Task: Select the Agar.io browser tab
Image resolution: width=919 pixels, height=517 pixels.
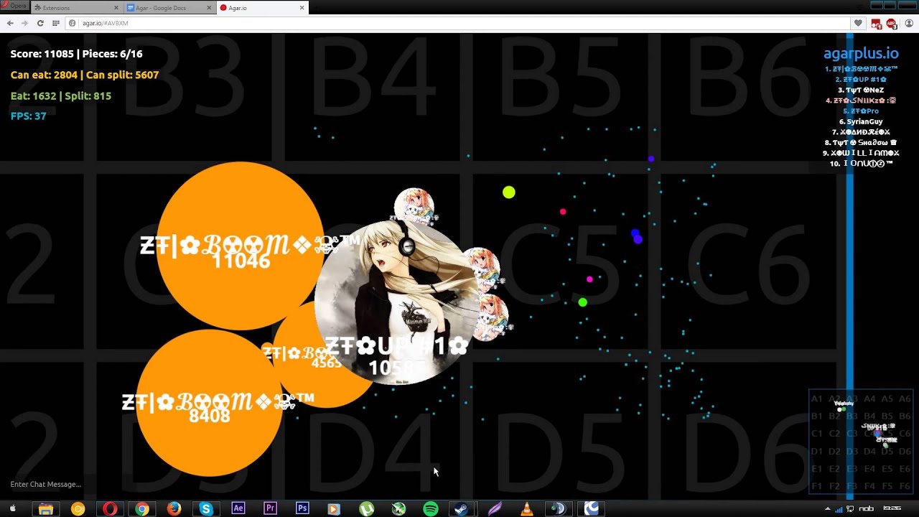Action: (x=261, y=8)
